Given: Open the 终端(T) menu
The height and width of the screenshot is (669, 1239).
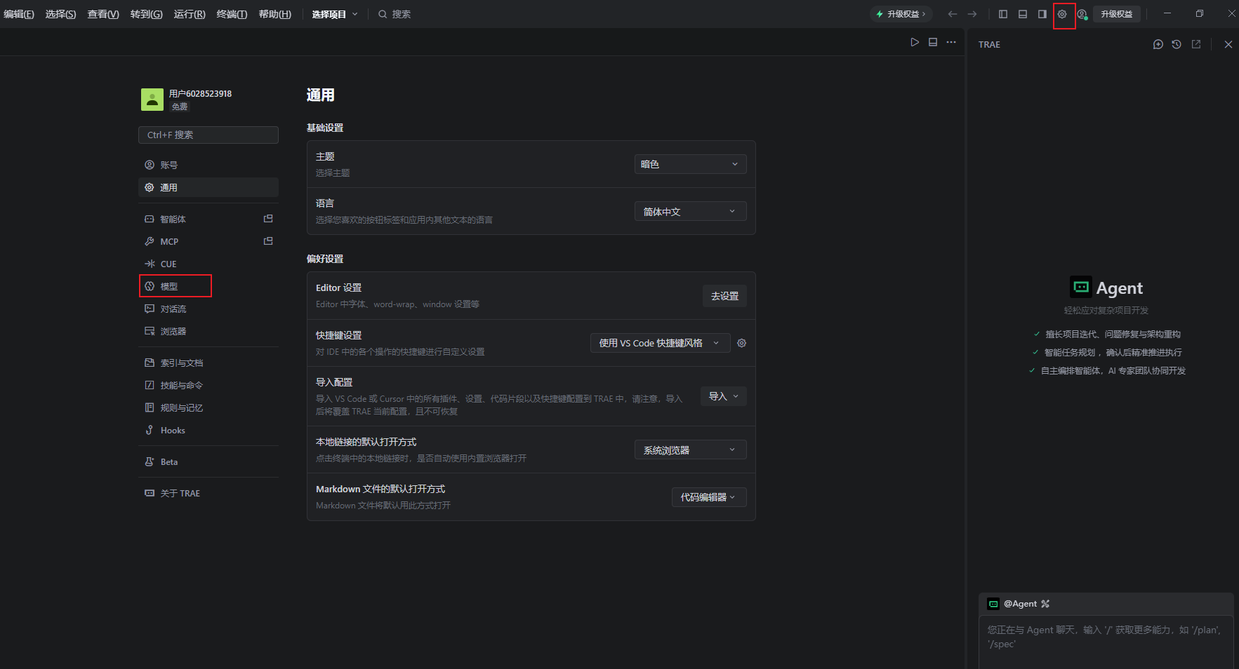Looking at the screenshot, I should pos(232,14).
